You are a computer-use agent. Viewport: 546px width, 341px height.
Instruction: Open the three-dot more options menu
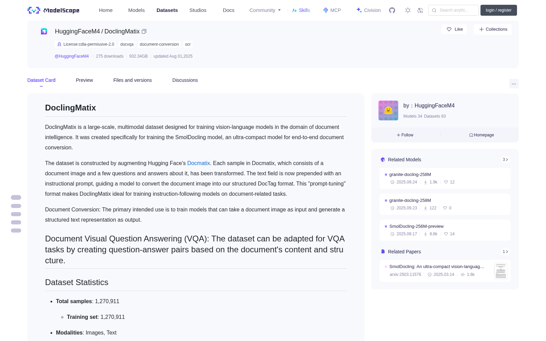coord(514,84)
